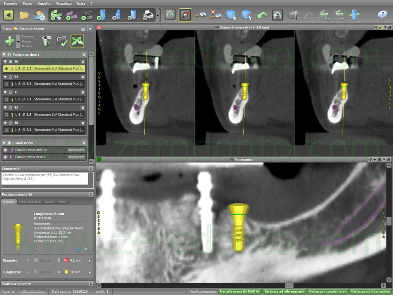The width and height of the screenshot is (393, 295).
Task: Toggle the Canali nervi group radio
Action: (x=9, y=143)
